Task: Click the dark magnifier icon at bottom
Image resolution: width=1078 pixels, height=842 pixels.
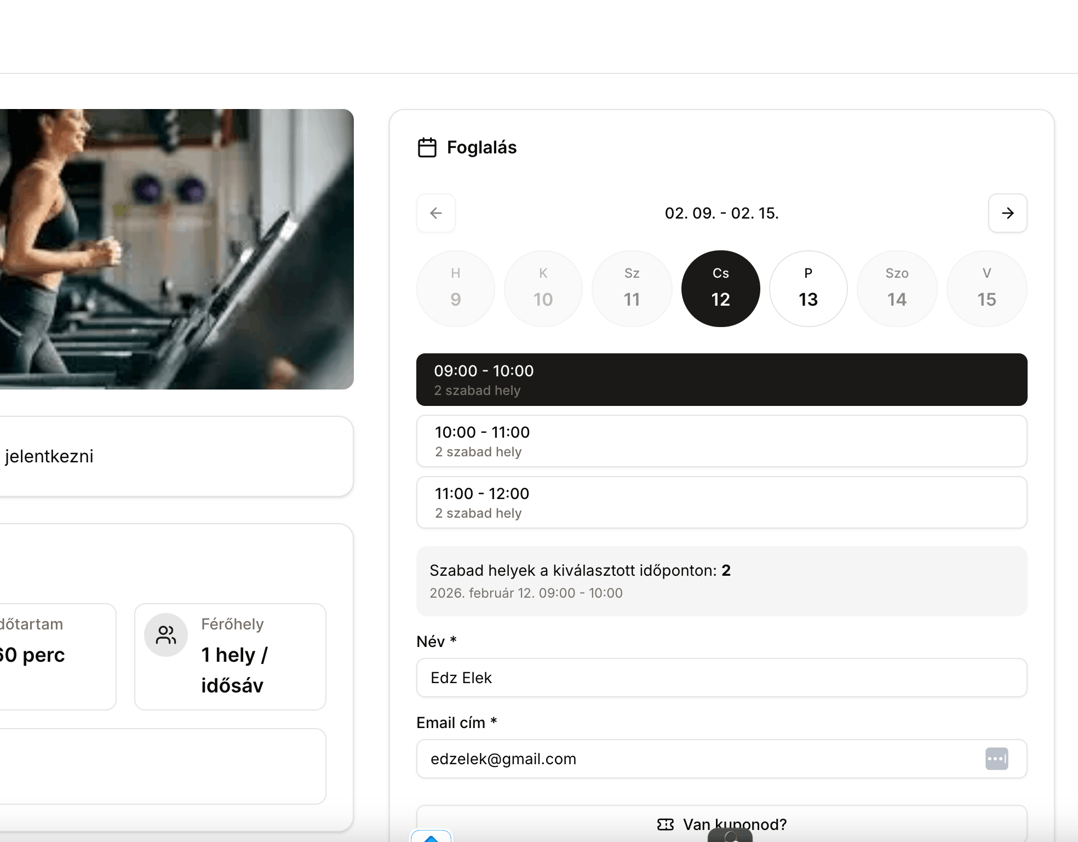Action: point(731,837)
